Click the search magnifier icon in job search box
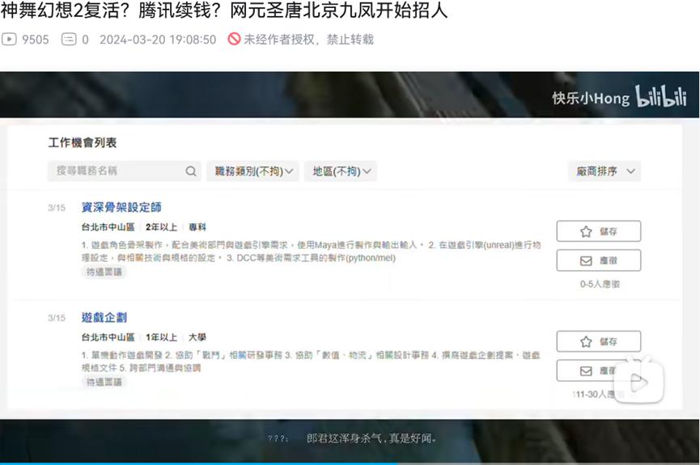Screen dimensions: 700x465 (x=191, y=171)
